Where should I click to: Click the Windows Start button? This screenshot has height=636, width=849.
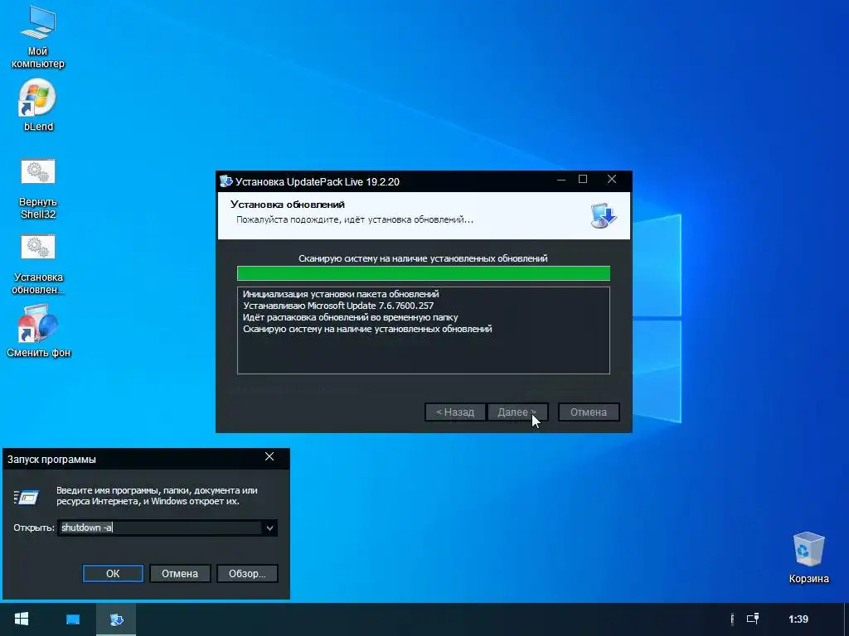tap(21, 619)
